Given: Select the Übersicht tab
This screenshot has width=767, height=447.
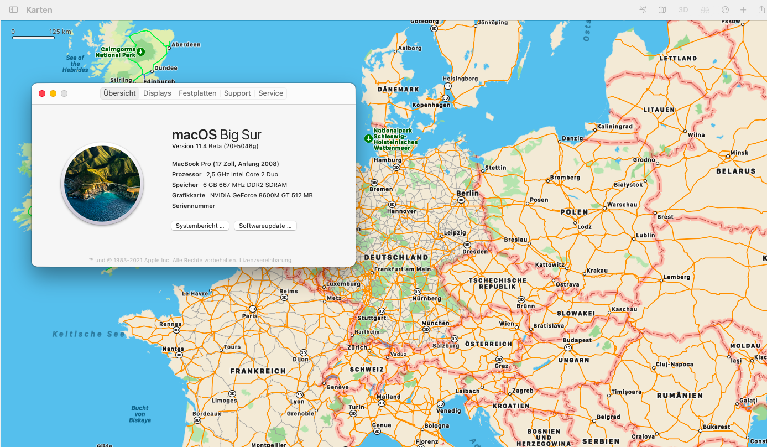Looking at the screenshot, I should coord(119,93).
